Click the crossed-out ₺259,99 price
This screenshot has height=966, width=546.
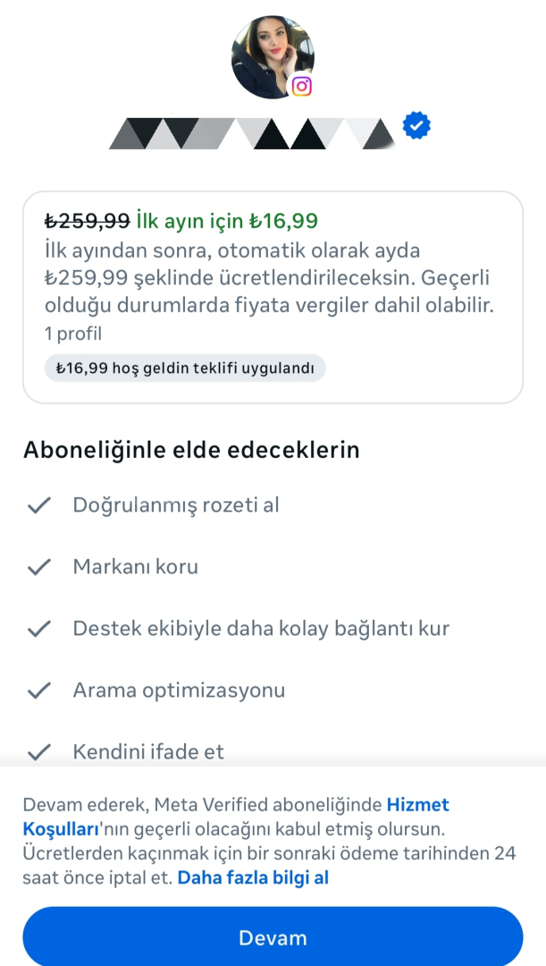pos(88,220)
